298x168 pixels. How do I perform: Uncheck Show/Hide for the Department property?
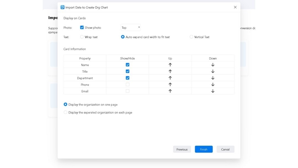click(127, 78)
